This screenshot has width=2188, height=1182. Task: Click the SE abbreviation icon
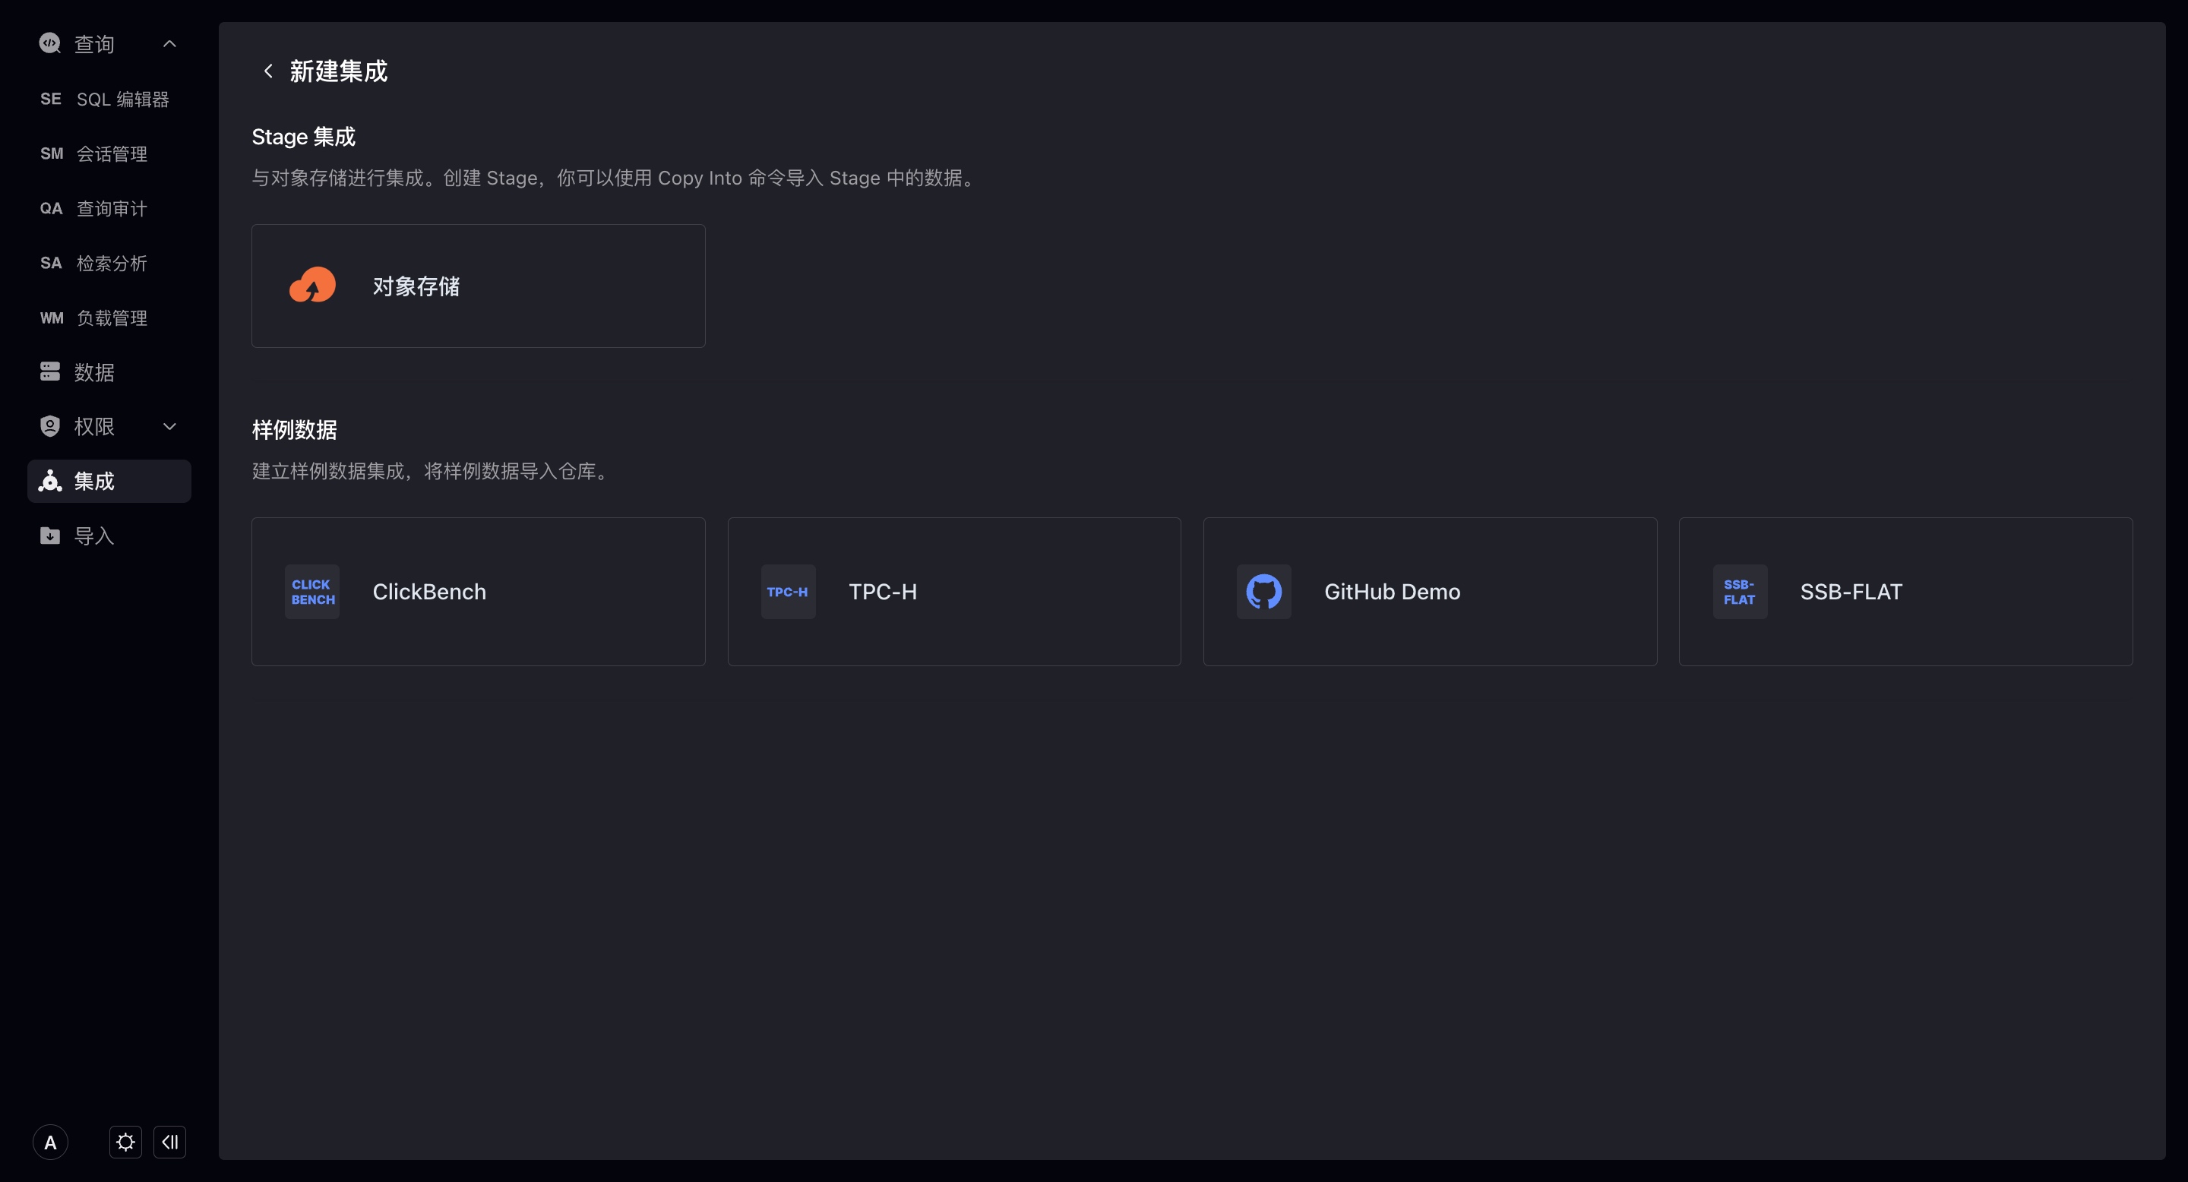(x=51, y=100)
